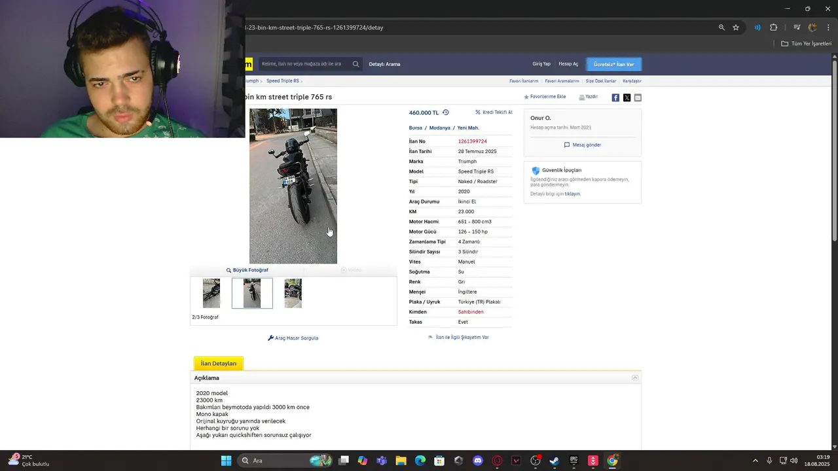
Task: Click the zoom indicator in address bar
Action: pos(721,27)
